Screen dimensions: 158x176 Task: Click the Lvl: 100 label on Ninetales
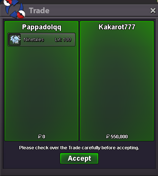63,40
